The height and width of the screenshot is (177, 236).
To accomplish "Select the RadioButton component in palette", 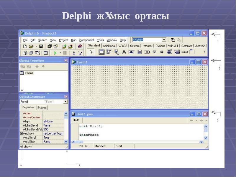I will (x=162, y=52).
